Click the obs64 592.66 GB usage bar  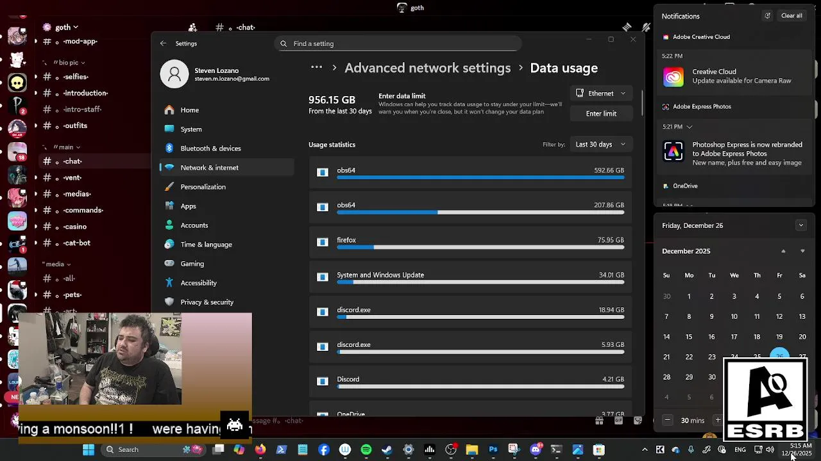(480, 178)
